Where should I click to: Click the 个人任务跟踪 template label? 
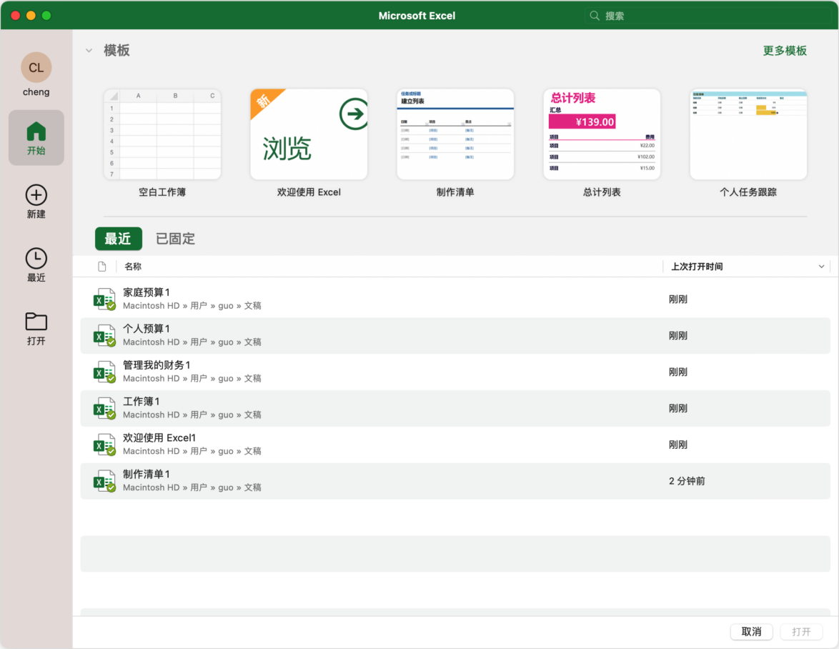(748, 192)
